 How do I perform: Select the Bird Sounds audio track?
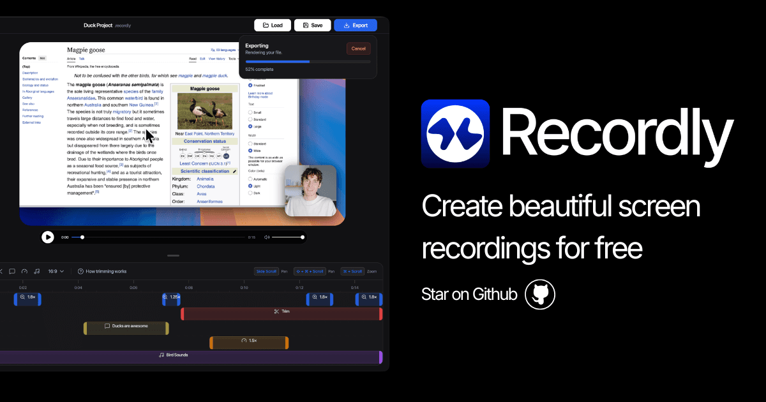coord(174,355)
